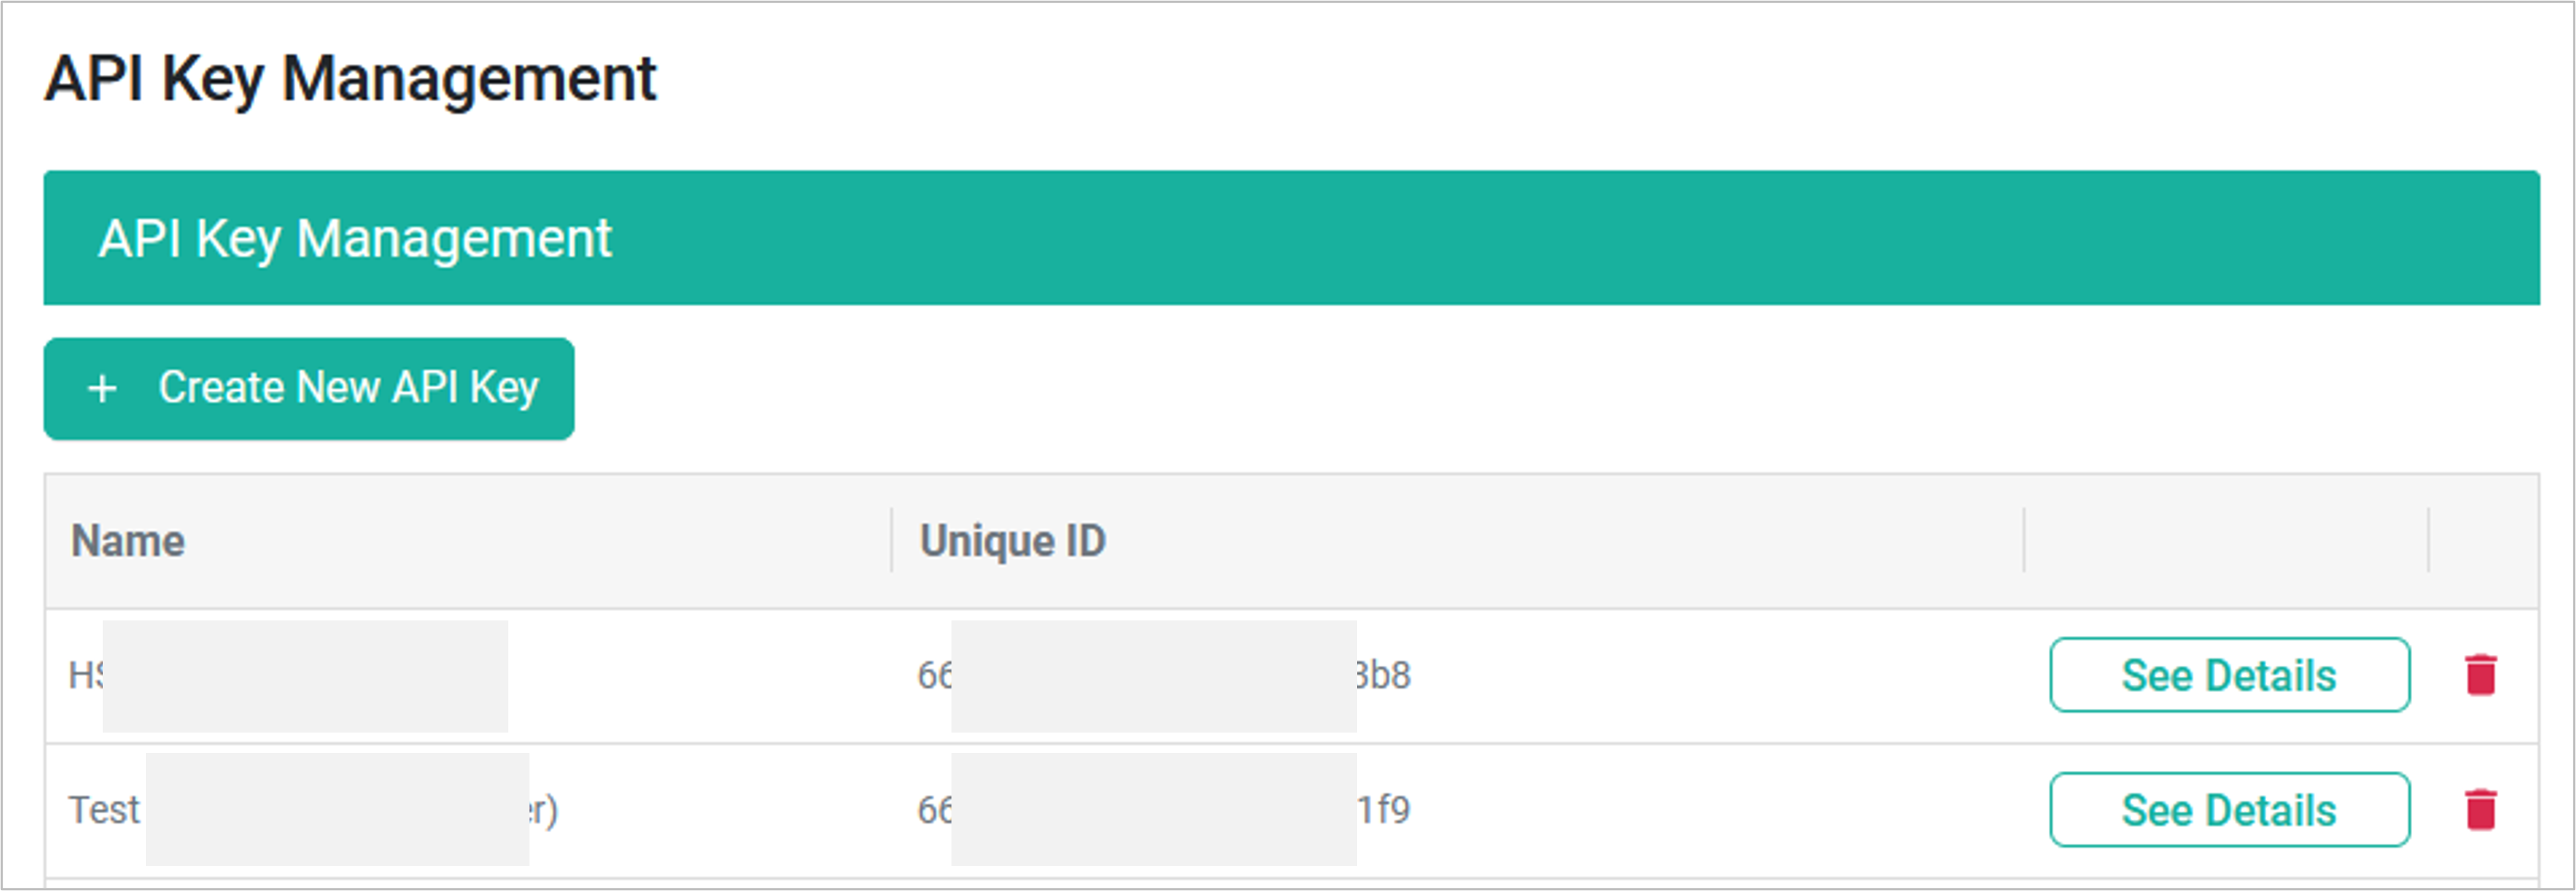
Task: Click the divider after the Unique ID header
Action: pos(2024,541)
